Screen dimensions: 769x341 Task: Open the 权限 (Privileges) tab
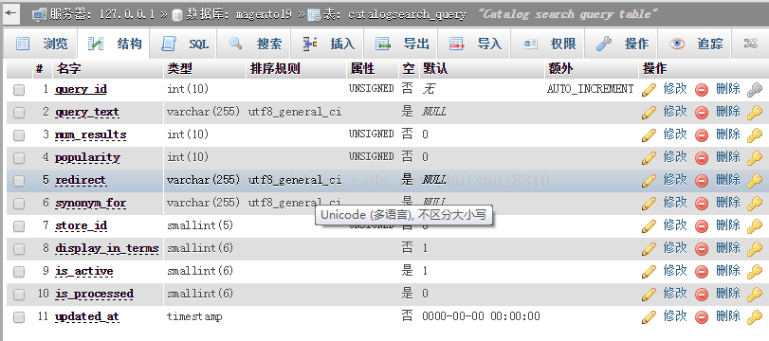coord(548,45)
